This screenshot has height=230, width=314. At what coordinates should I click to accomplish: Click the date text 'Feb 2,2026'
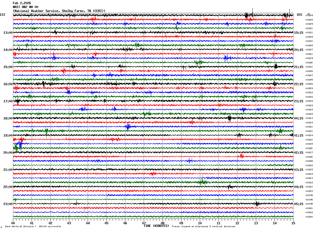pyautogui.click(x=22, y=3)
